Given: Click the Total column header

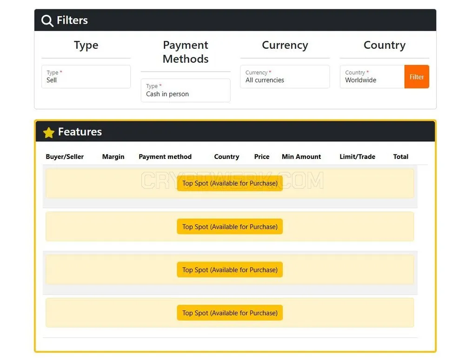Looking at the screenshot, I should coord(401,157).
